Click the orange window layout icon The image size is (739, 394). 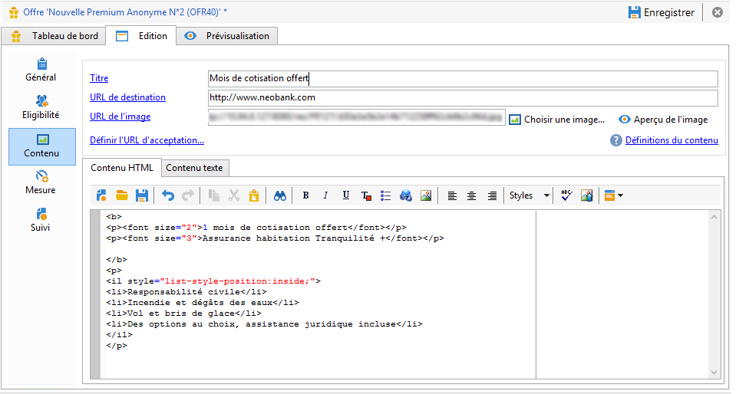coord(609,195)
